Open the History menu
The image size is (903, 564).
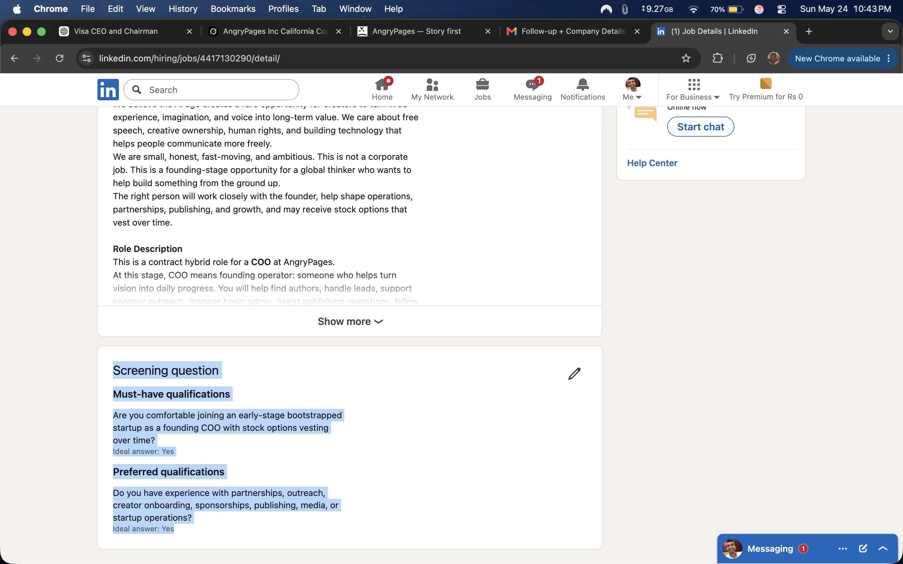tap(183, 9)
